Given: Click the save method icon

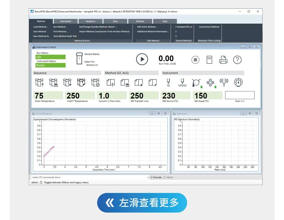Looking at the screenshot, I should (125, 82).
